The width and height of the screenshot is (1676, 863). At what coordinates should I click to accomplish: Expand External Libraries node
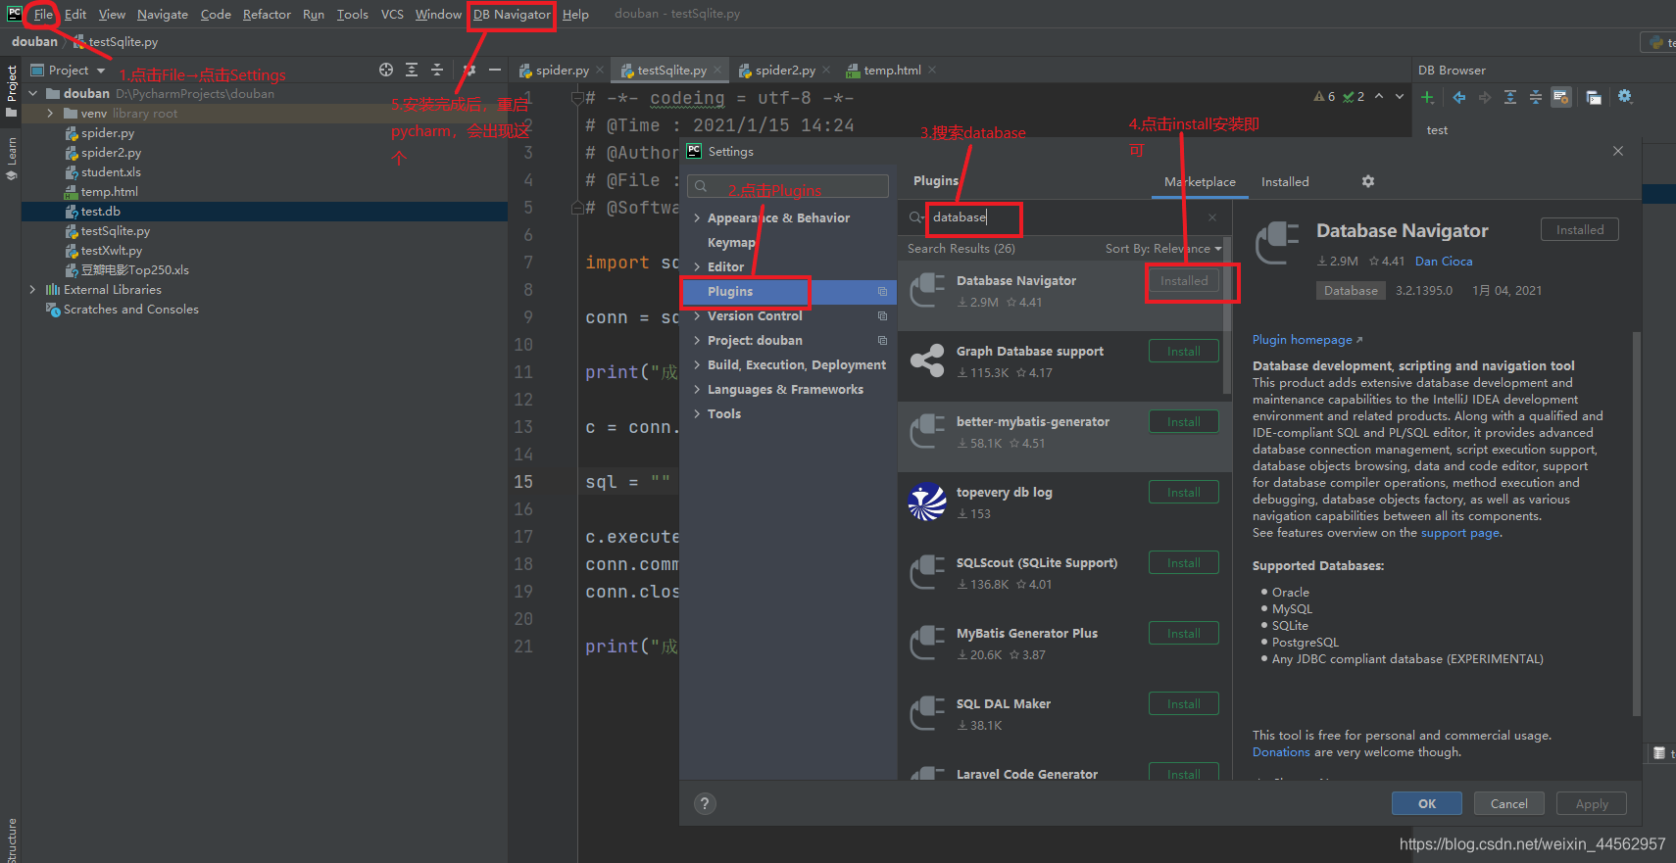tap(33, 289)
